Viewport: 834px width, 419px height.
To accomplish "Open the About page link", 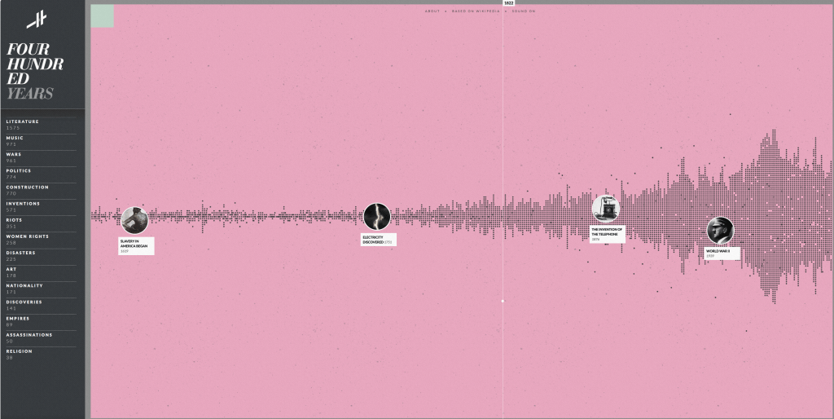I will coord(432,11).
